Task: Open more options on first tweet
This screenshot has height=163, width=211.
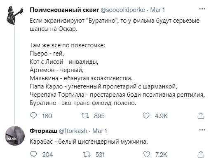Action: (x=202, y=9)
